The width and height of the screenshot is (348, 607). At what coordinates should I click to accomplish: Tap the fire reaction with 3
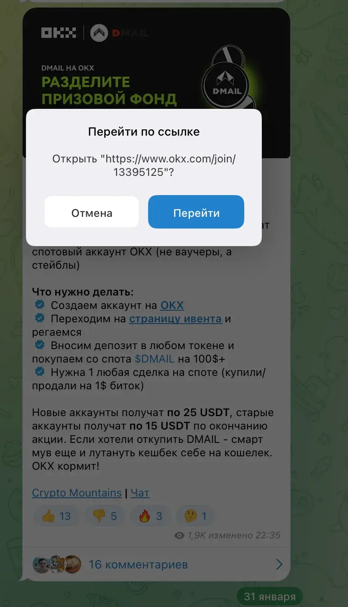(x=150, y=516)
